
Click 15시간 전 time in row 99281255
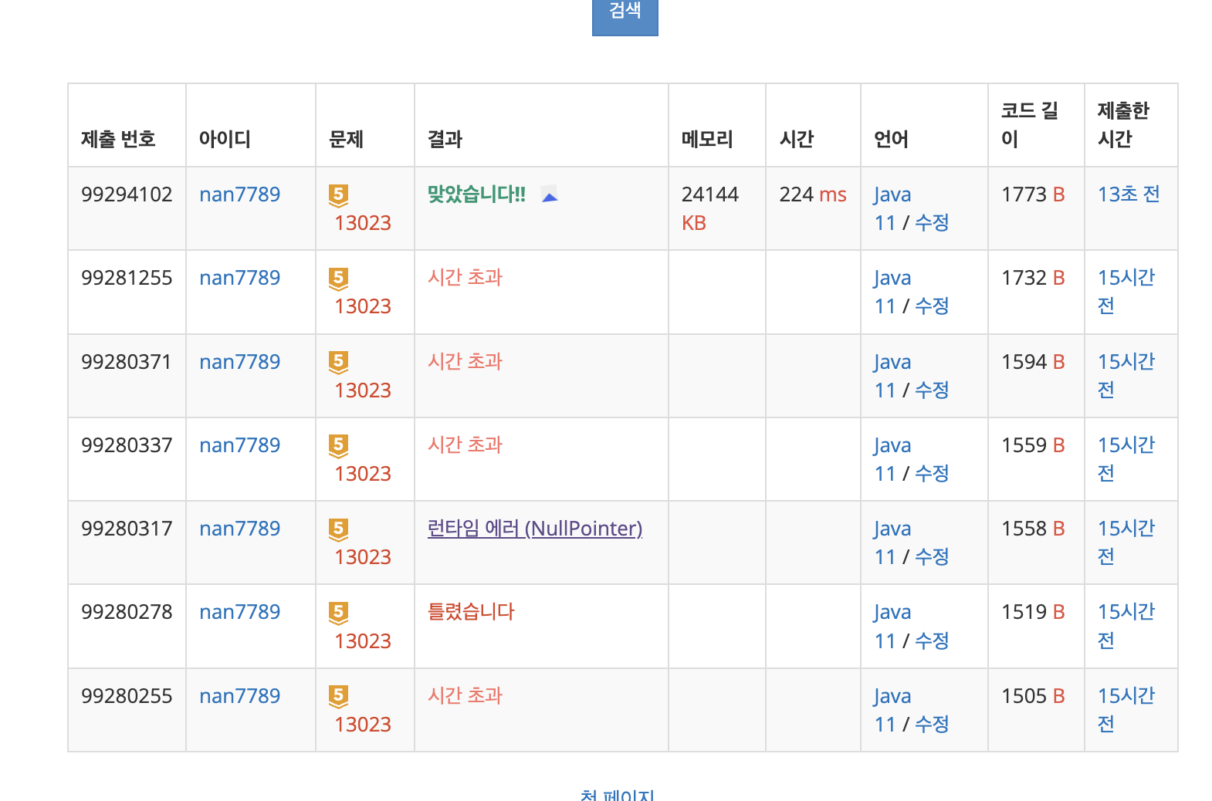pos(1126,292)
